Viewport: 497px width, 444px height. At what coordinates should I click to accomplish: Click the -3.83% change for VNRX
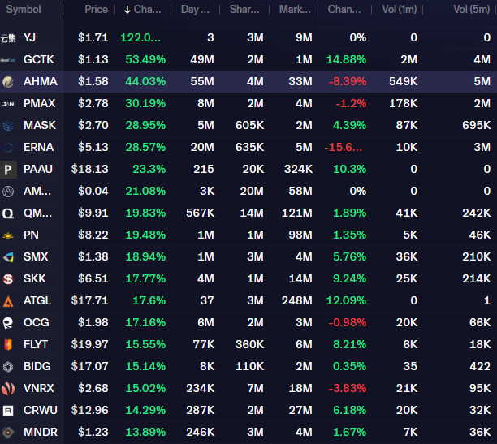[x=348, y=388]
